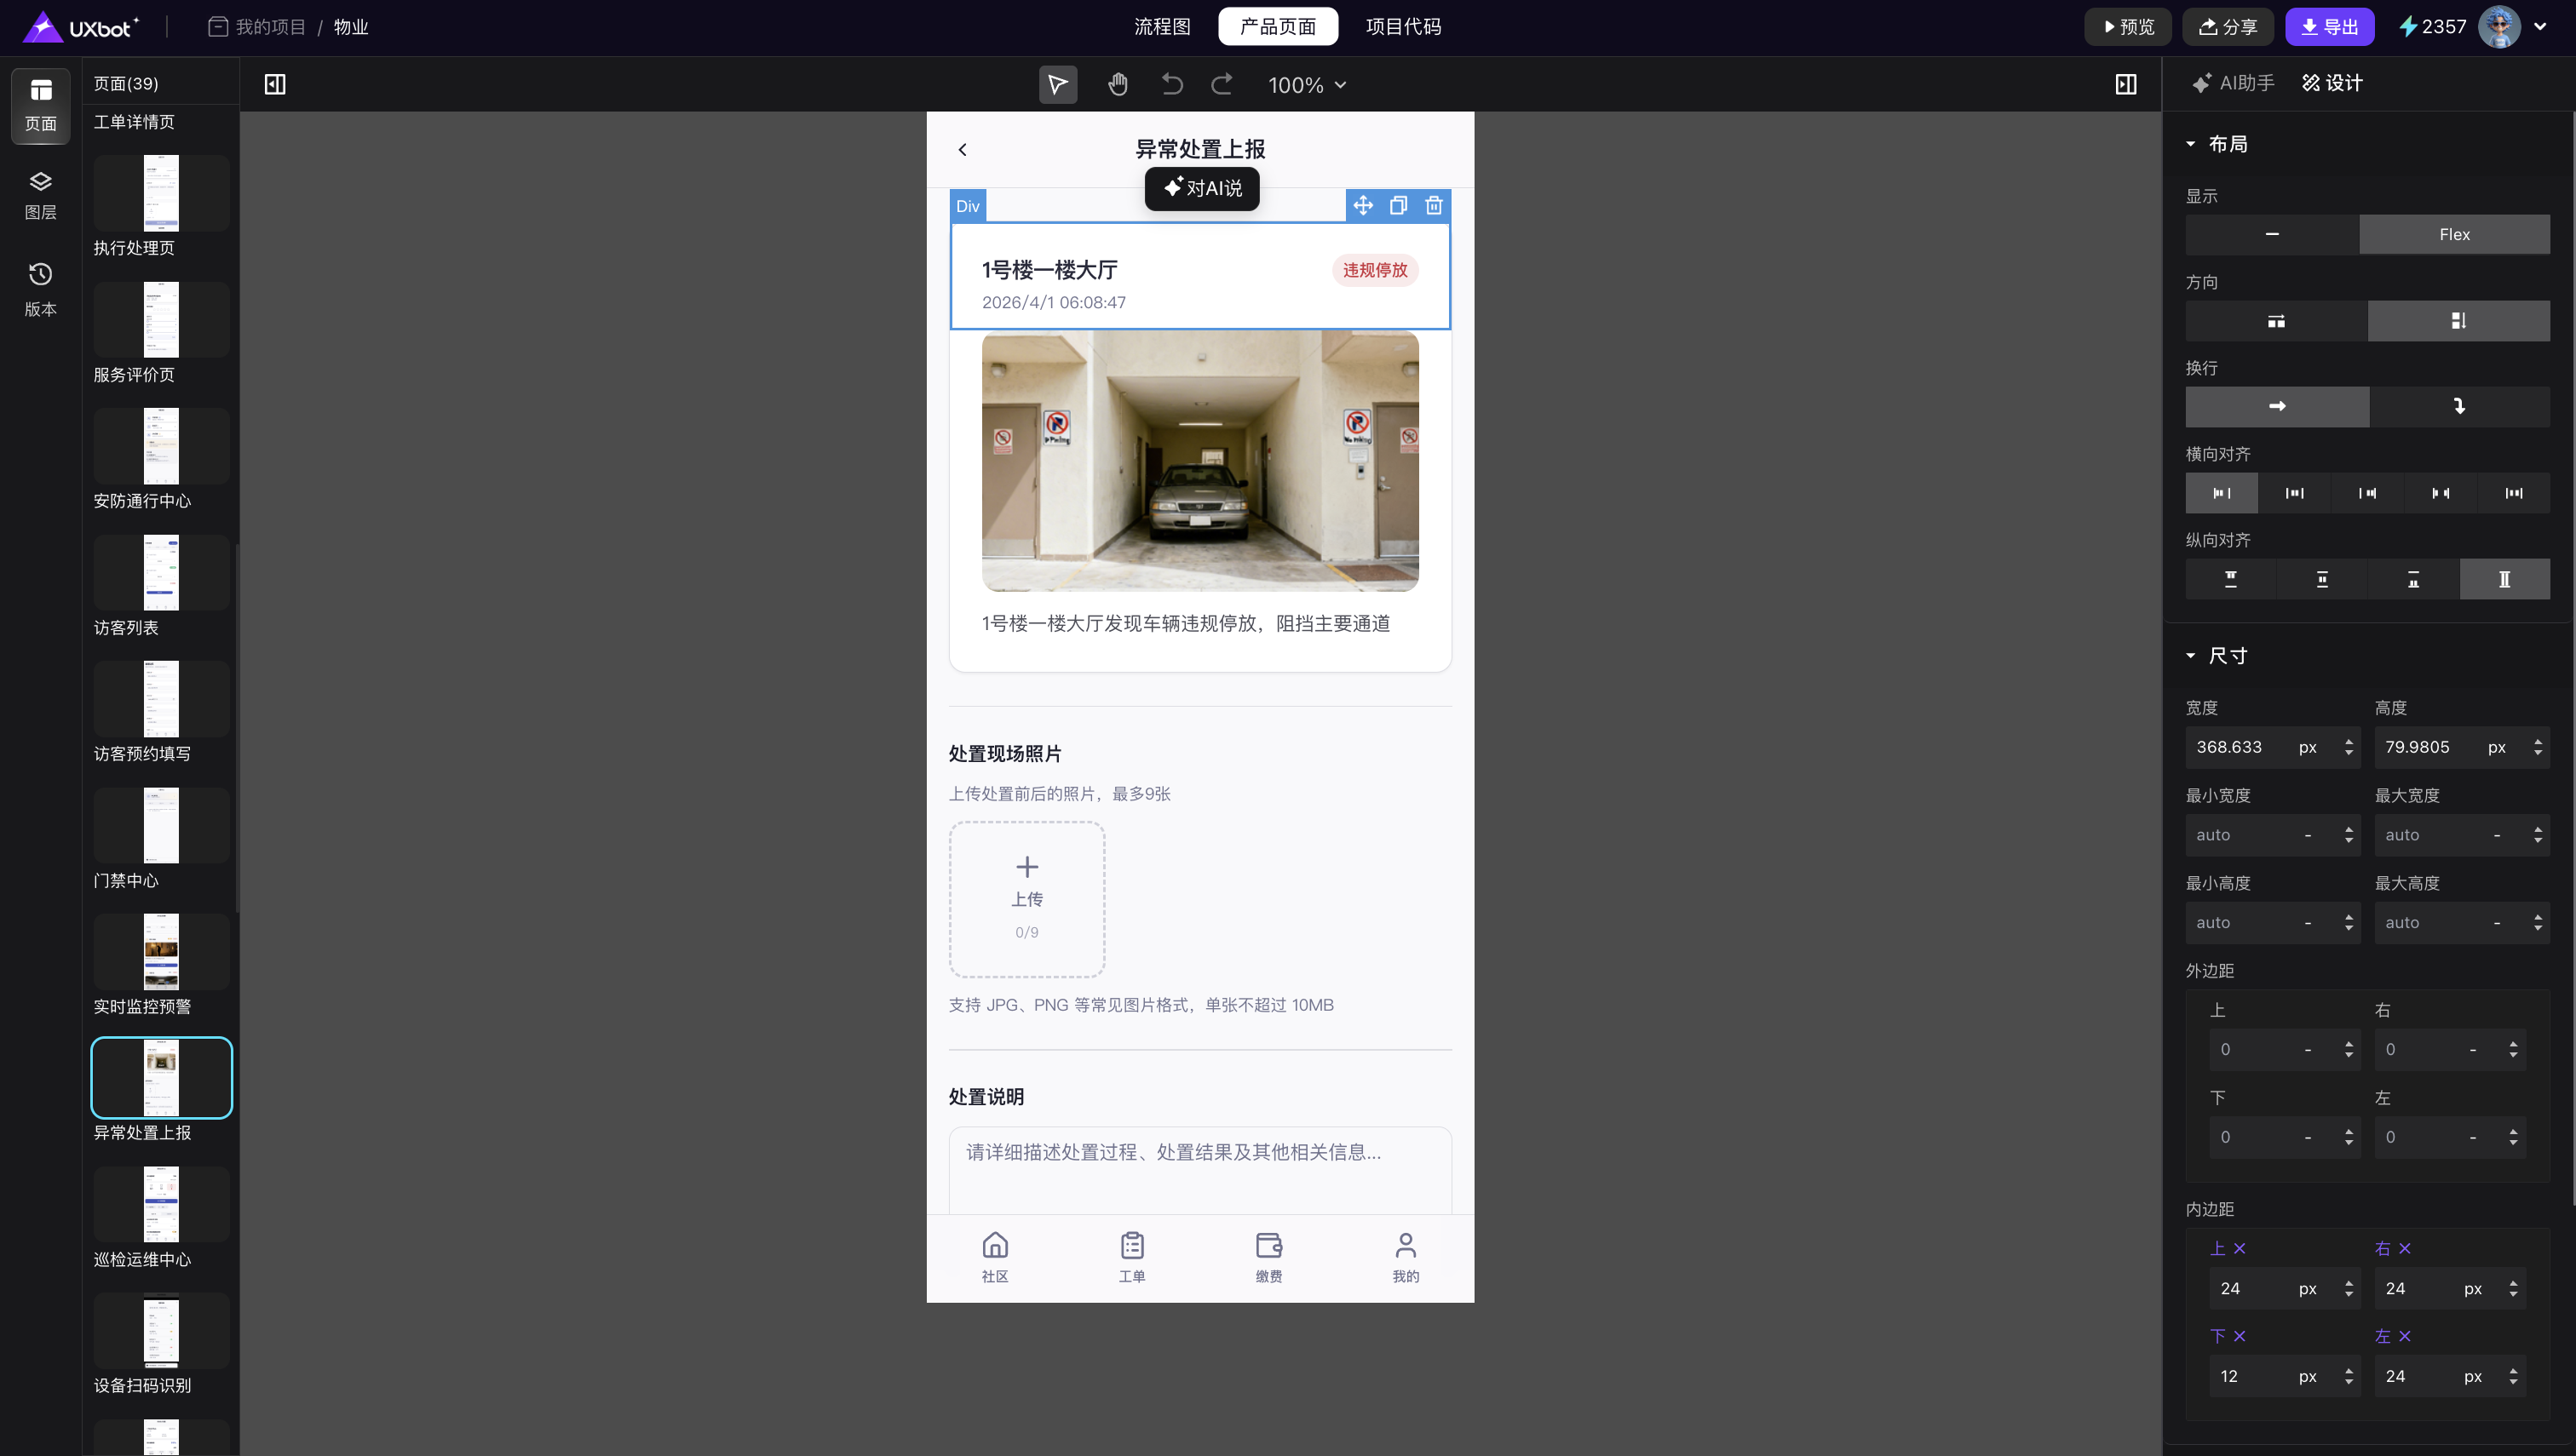Select the hand pan tool
Screen dimensions: 2576x1456
(x=1118, y=85)
